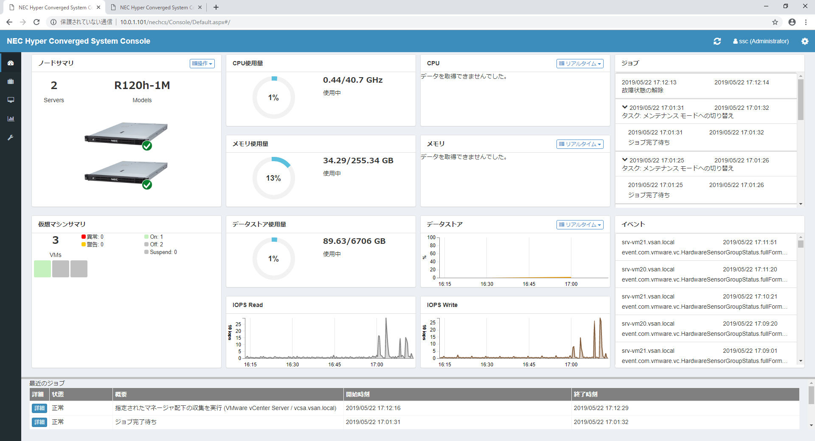The width and height of the screenshot is (815, 441).
Task: Click the CPU usage 1% gauge
Action: click(x=274, y=98)
